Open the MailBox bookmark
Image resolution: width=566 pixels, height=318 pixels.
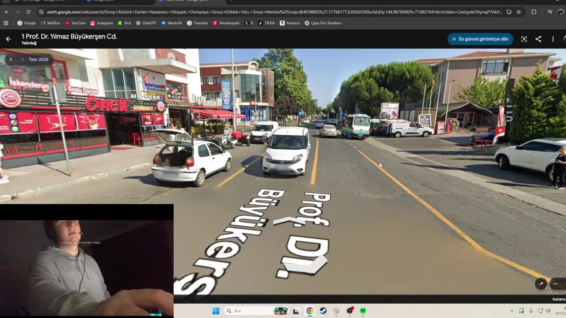50,23
